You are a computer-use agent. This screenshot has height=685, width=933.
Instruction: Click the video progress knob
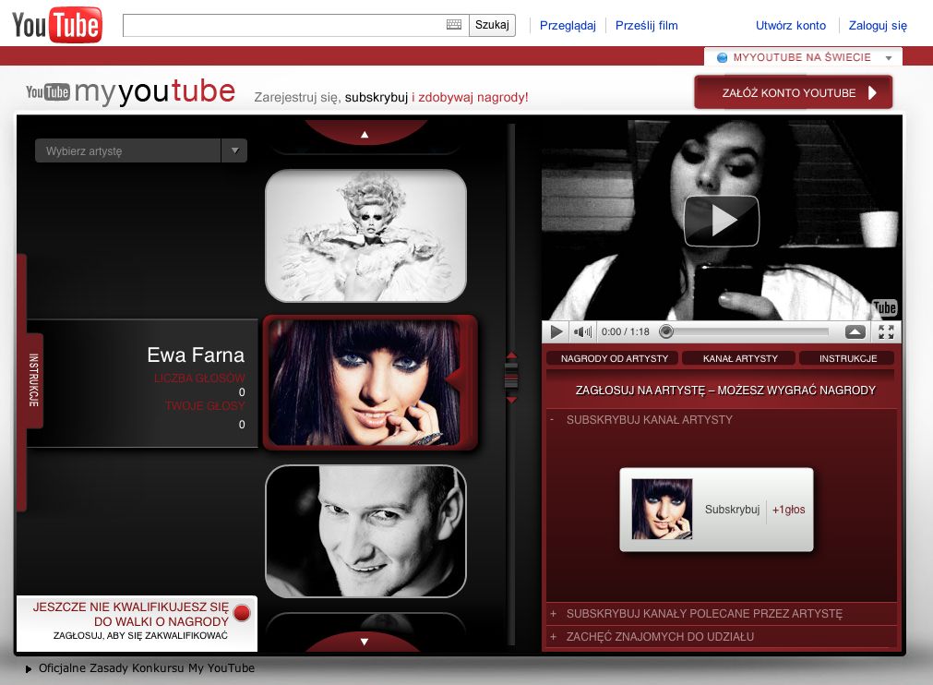666,331
